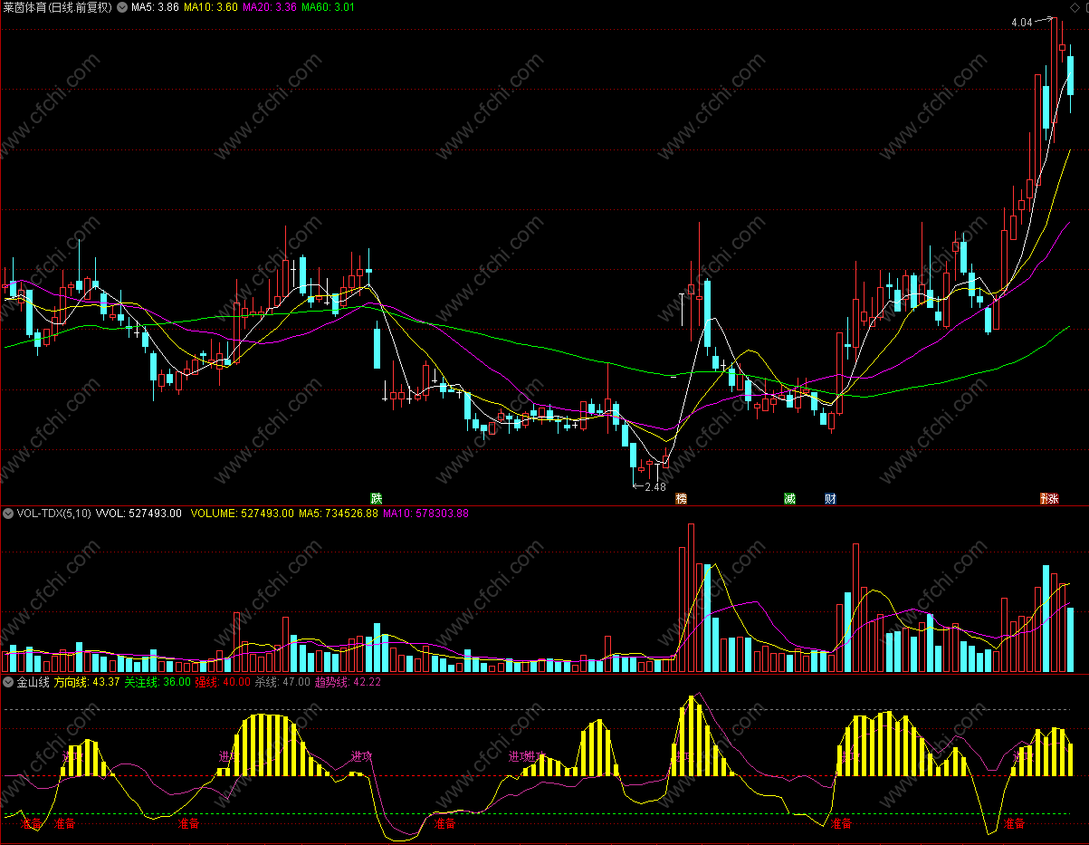Screen dimensions: 1089x845
Task: Click the green 跌 event marker icon
Action: coord(377,498)
